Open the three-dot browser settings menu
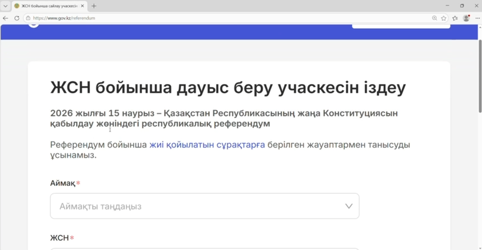 pos(477,18)
